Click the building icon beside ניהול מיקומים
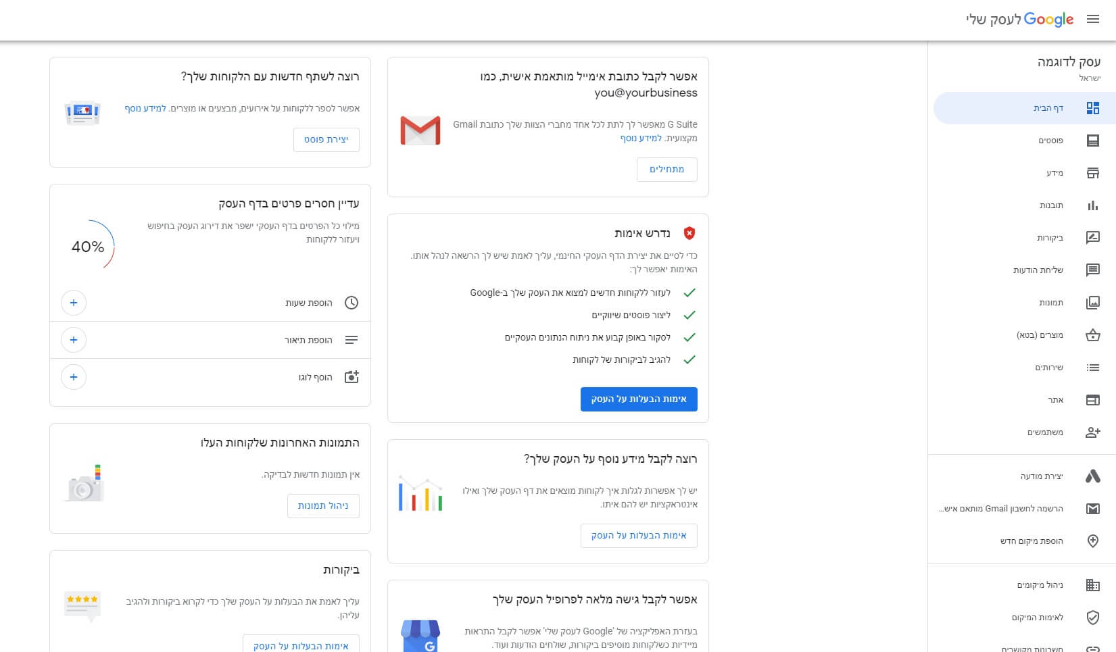This screenshot has height=652, width=1116. click(x=1093, y=585)
